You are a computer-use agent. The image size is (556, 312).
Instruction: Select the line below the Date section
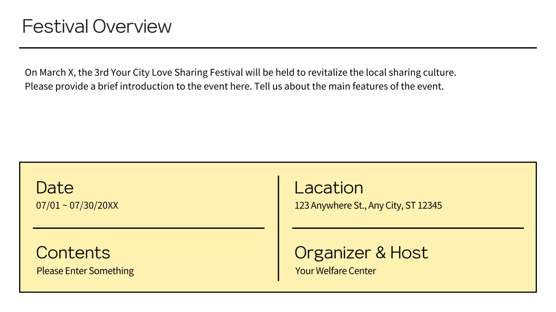tap(149, 227)
